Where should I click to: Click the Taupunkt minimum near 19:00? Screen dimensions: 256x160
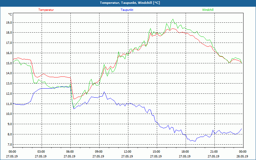[x=195, y=141]
